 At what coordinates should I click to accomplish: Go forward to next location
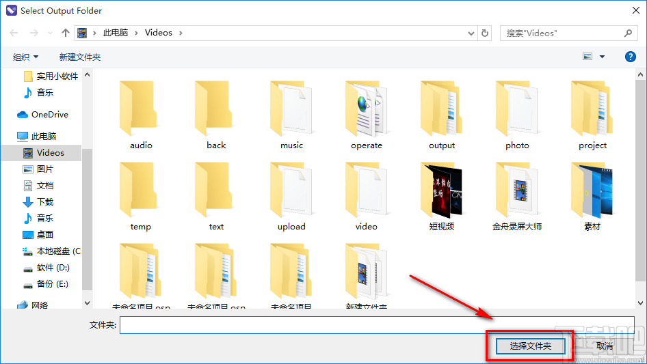(34, 33)
